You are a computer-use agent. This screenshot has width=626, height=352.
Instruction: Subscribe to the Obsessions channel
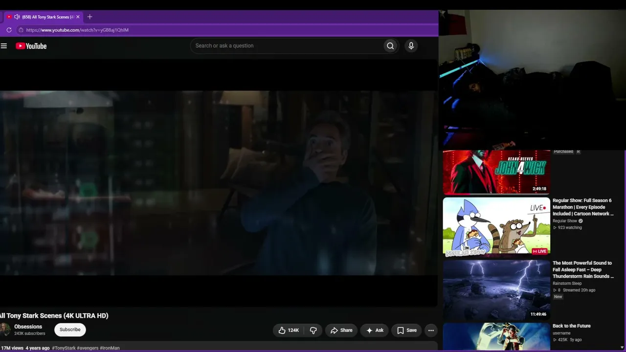click(x=70, y=330)
